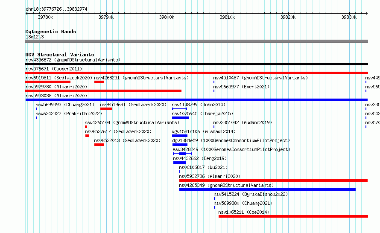The height and width of the screenshot is (233, 380).
Task: Click the nsv6515811 (Sedlazeck2020) label
Action: pyautogui.click(x=59, y=78)
